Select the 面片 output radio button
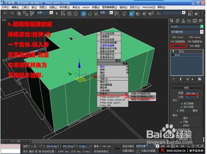Screen dimensions: 207x154 181,118
